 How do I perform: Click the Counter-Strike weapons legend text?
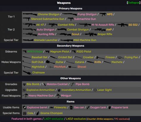tap(100, 119)
